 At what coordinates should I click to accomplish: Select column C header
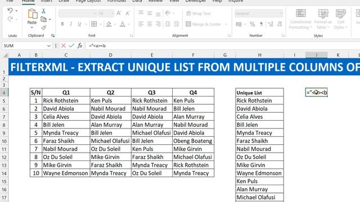[66, 55]
